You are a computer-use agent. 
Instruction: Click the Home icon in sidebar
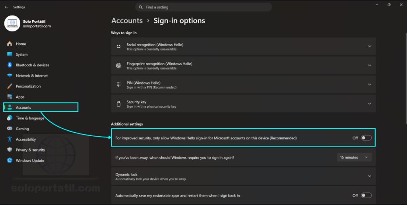point(10,44)
